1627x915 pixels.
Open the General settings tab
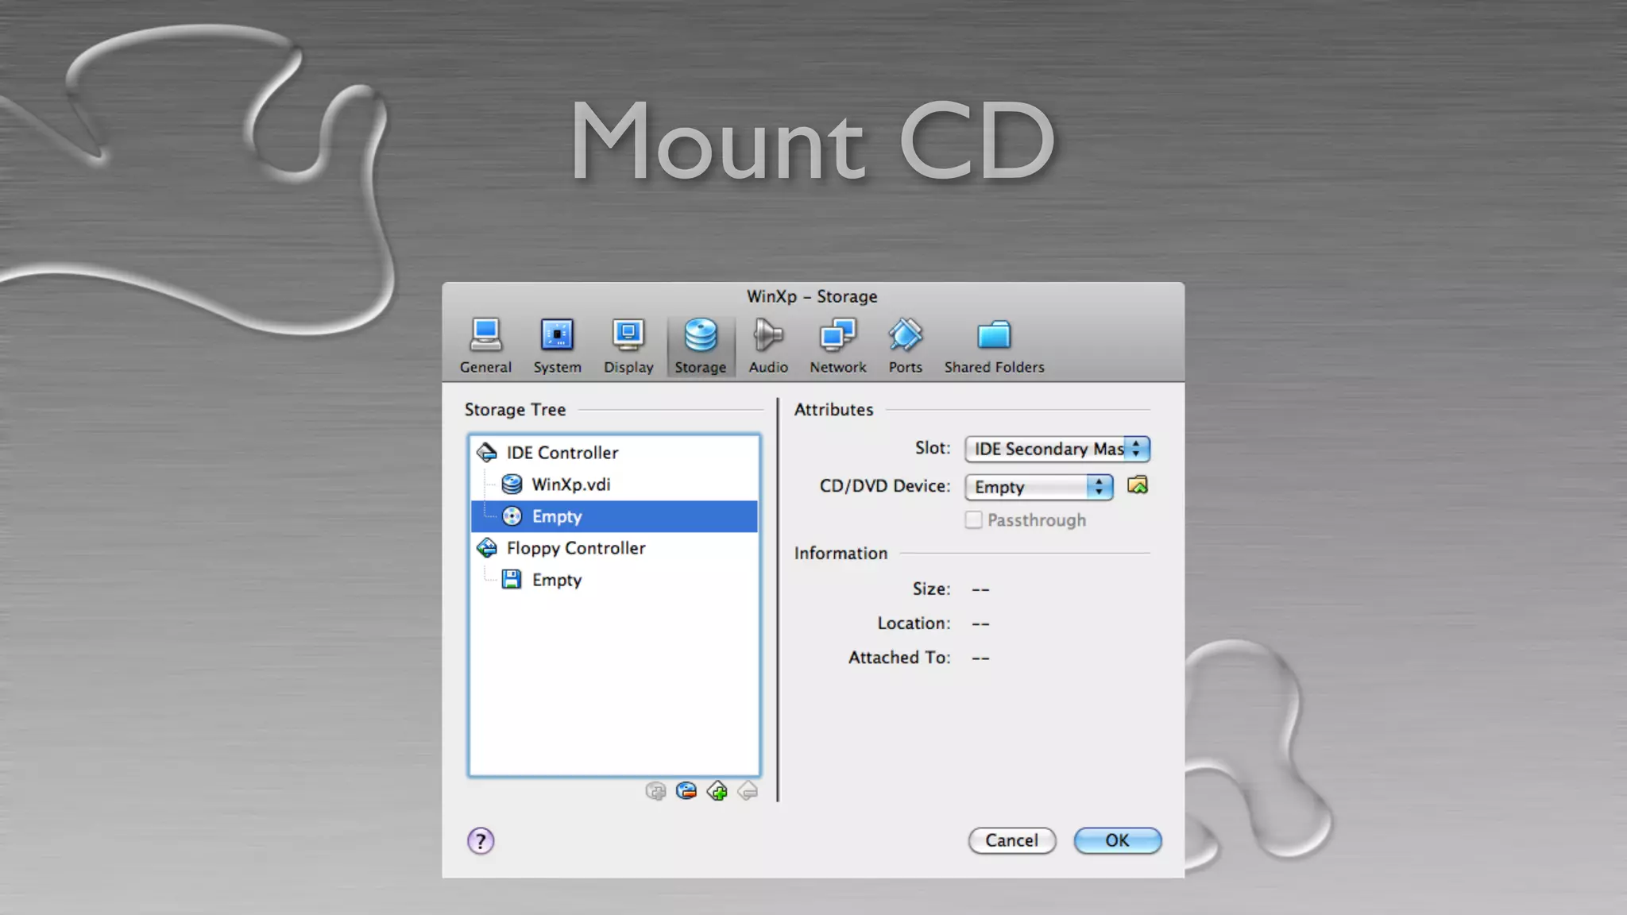(485, 346)
